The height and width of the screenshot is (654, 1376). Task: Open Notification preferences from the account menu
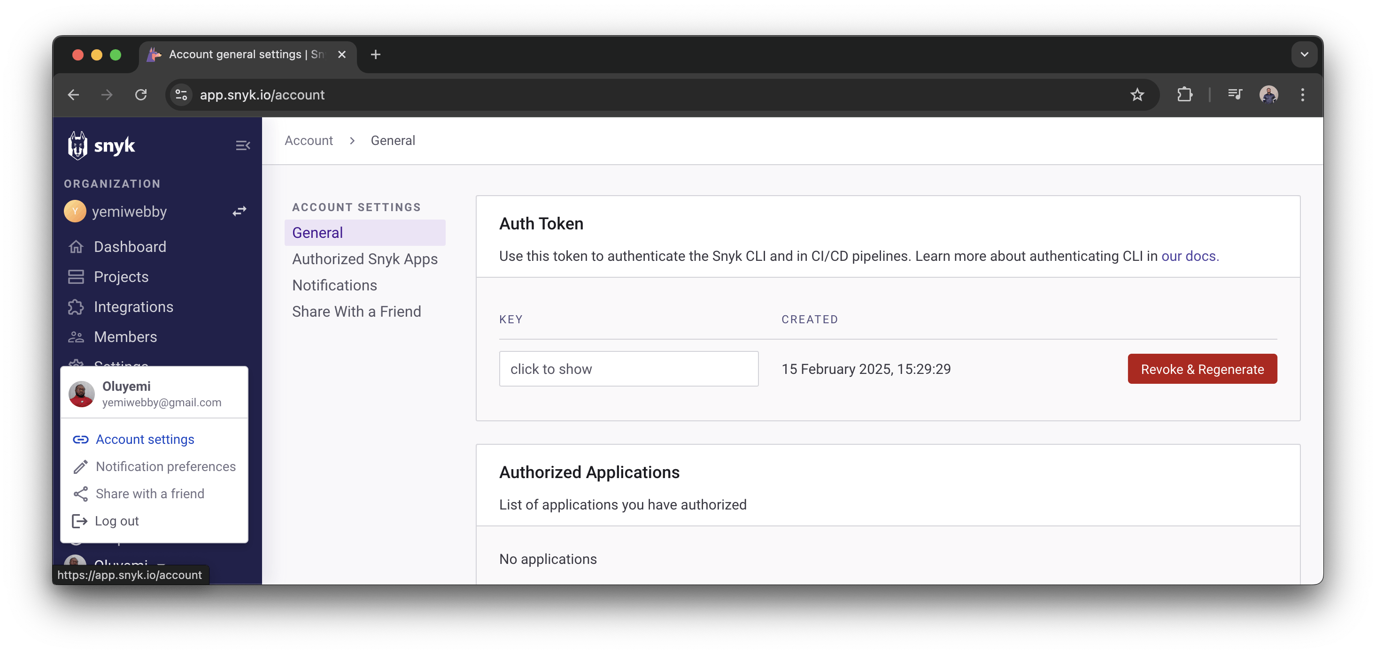click(x=166, y=466)
